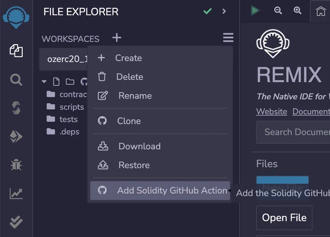
Task: Expand the contracts folder
Action: coord(66,94)
